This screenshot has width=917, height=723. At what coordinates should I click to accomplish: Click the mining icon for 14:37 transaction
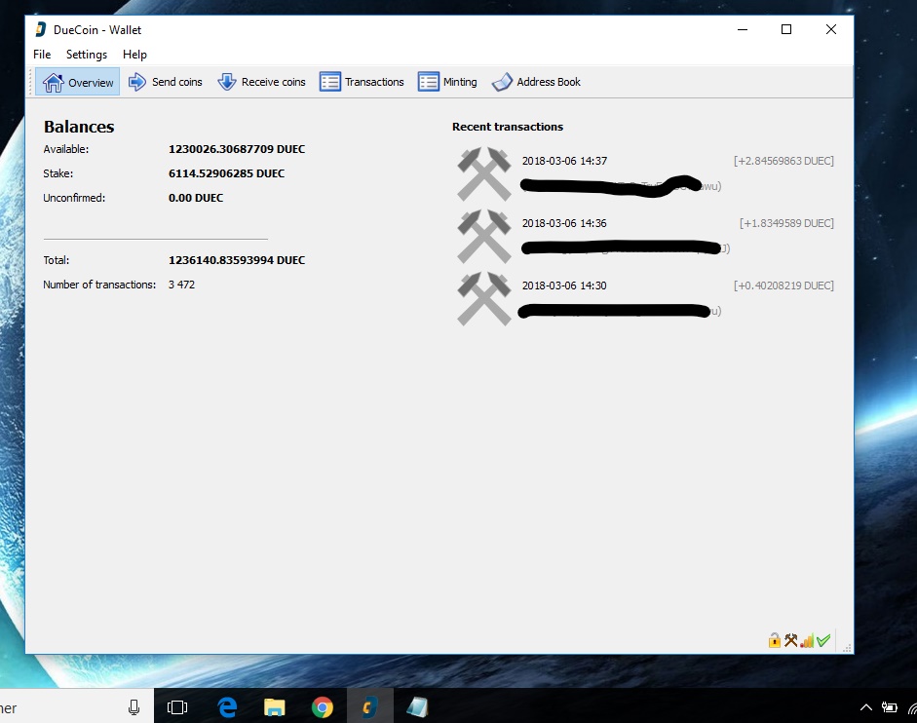pyautogui.click(x=484, y=173)
